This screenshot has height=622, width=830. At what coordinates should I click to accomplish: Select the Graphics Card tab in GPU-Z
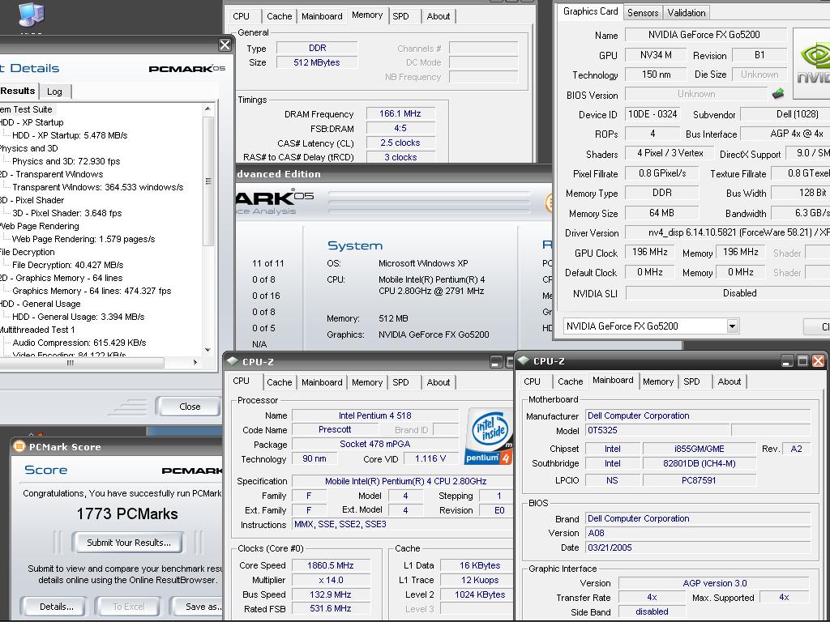click(590, 11)
